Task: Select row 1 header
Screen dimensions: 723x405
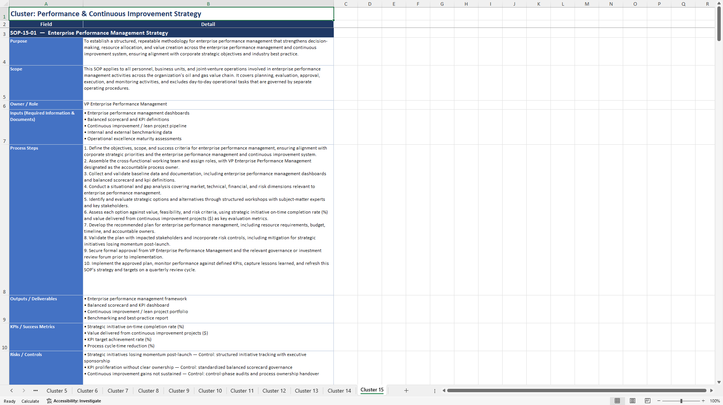Action: pos(5,14)
